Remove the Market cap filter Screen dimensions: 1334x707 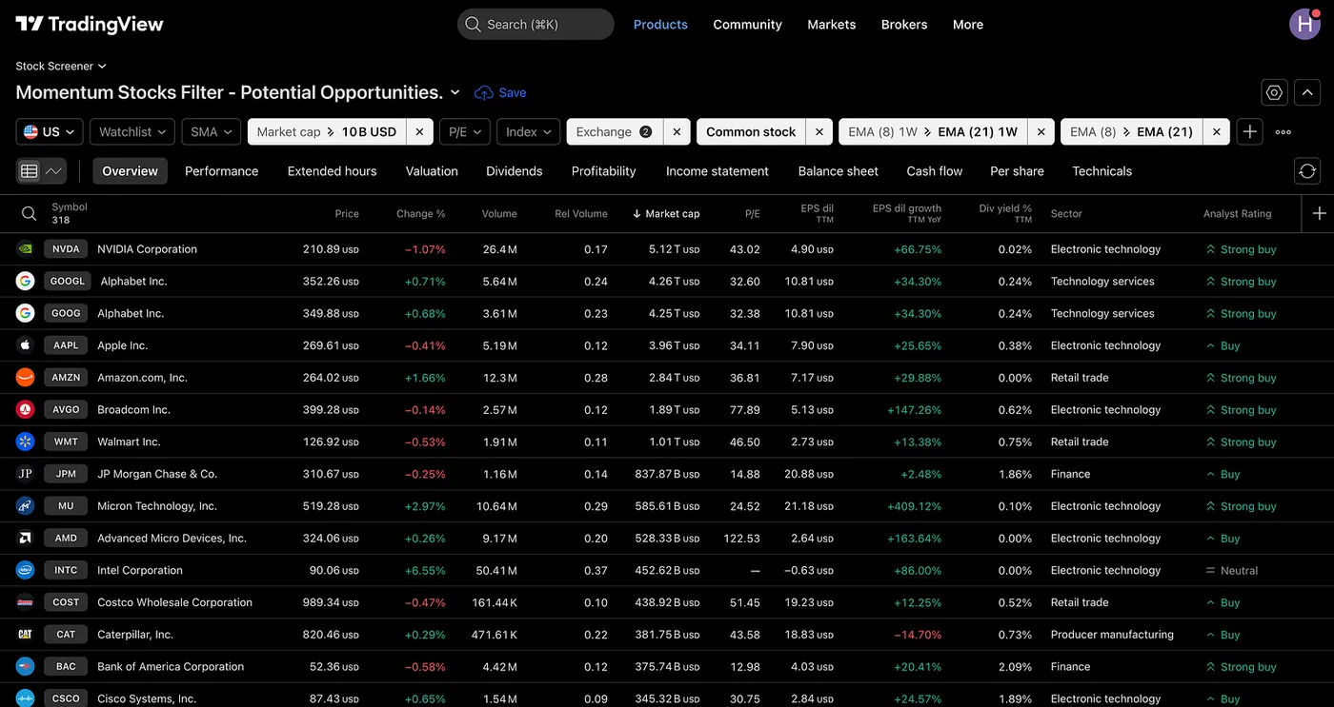point(419,132)
